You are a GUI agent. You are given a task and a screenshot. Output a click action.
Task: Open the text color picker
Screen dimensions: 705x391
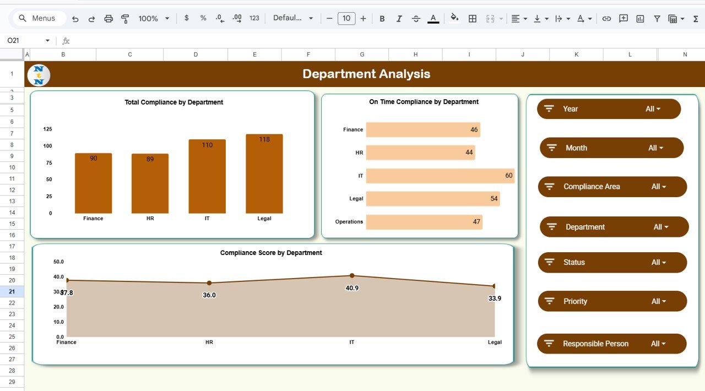coord(433,18)
